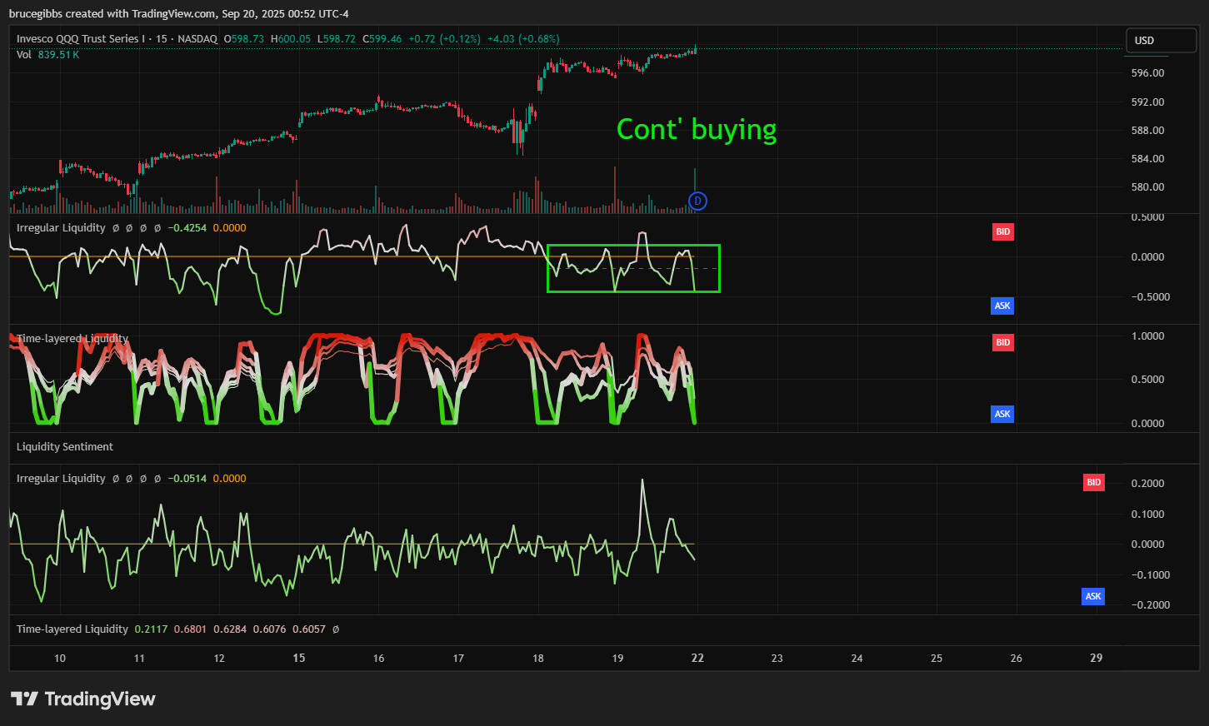Click the 0.6801 indicator value

click(190, 629)
